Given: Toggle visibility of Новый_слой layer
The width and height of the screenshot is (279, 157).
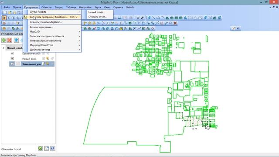Looking at the screenshot, I should (x=12, y=58).
